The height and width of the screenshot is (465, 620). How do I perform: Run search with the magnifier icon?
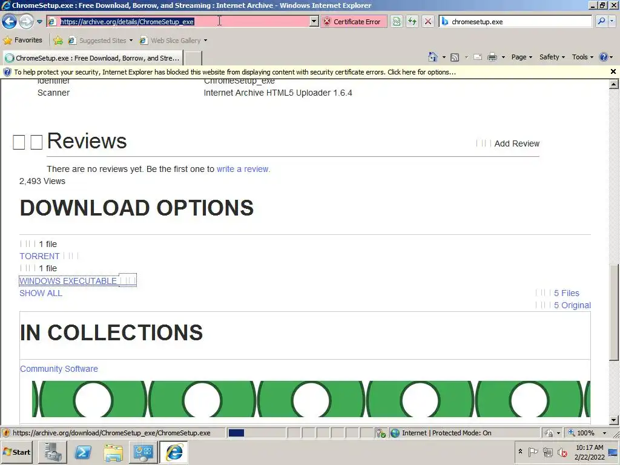[601, 21]
